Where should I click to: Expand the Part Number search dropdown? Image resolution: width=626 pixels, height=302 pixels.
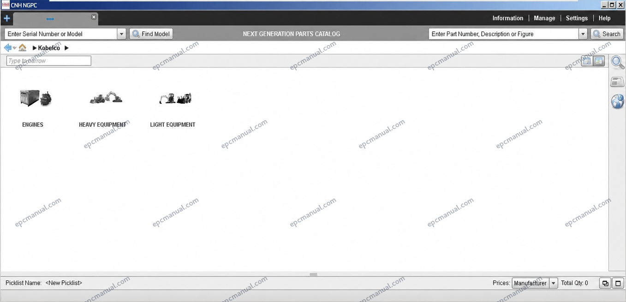point(583,34)
